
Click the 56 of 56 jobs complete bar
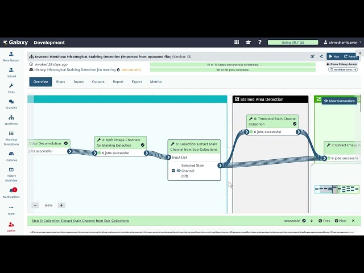[233, 70]
